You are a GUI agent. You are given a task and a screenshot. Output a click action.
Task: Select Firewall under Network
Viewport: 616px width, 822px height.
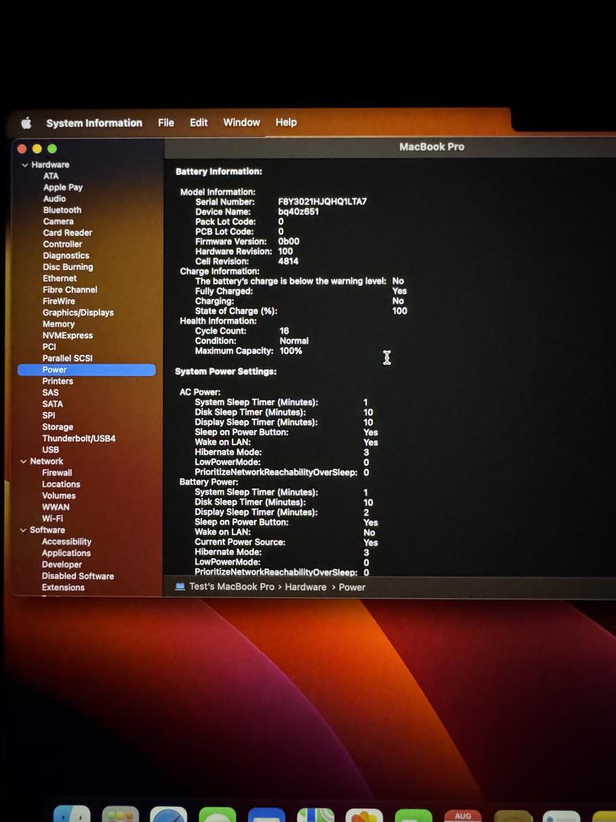[x=57, y=473]
